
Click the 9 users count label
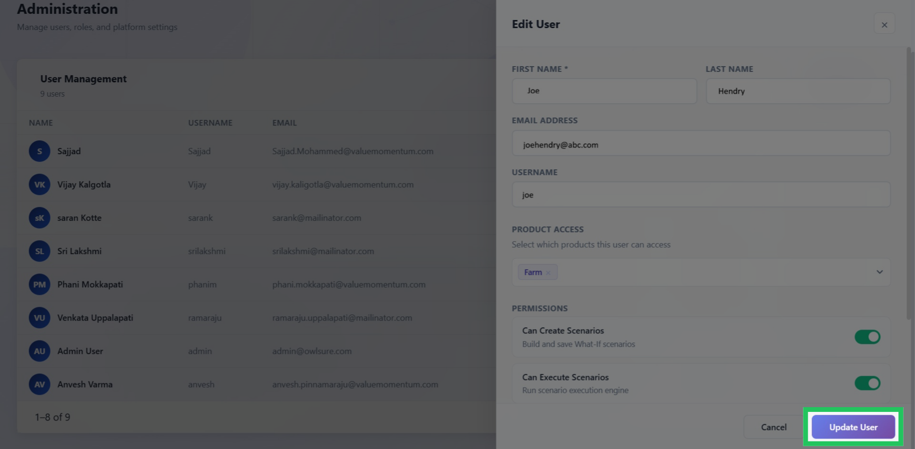tap(52, 94)
